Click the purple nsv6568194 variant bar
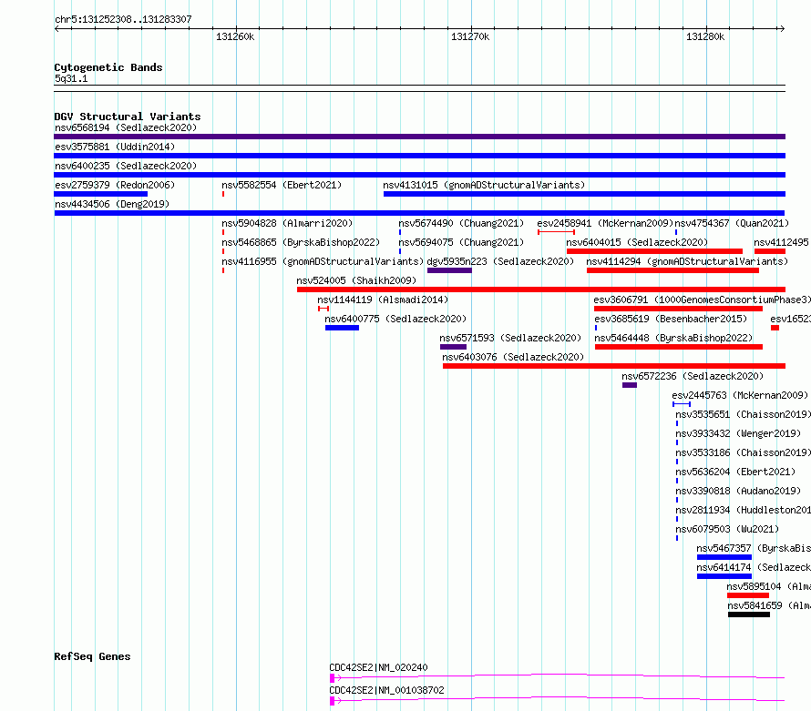Image resolution: width=811 pixels, height=711 pixels. pyautogui.click(x=419, y=137)
